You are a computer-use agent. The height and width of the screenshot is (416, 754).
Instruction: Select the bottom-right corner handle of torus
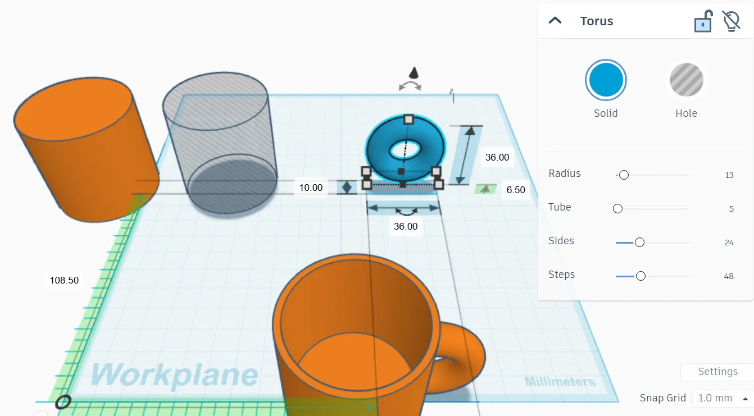pyautogui.click(x=439, y=184)
